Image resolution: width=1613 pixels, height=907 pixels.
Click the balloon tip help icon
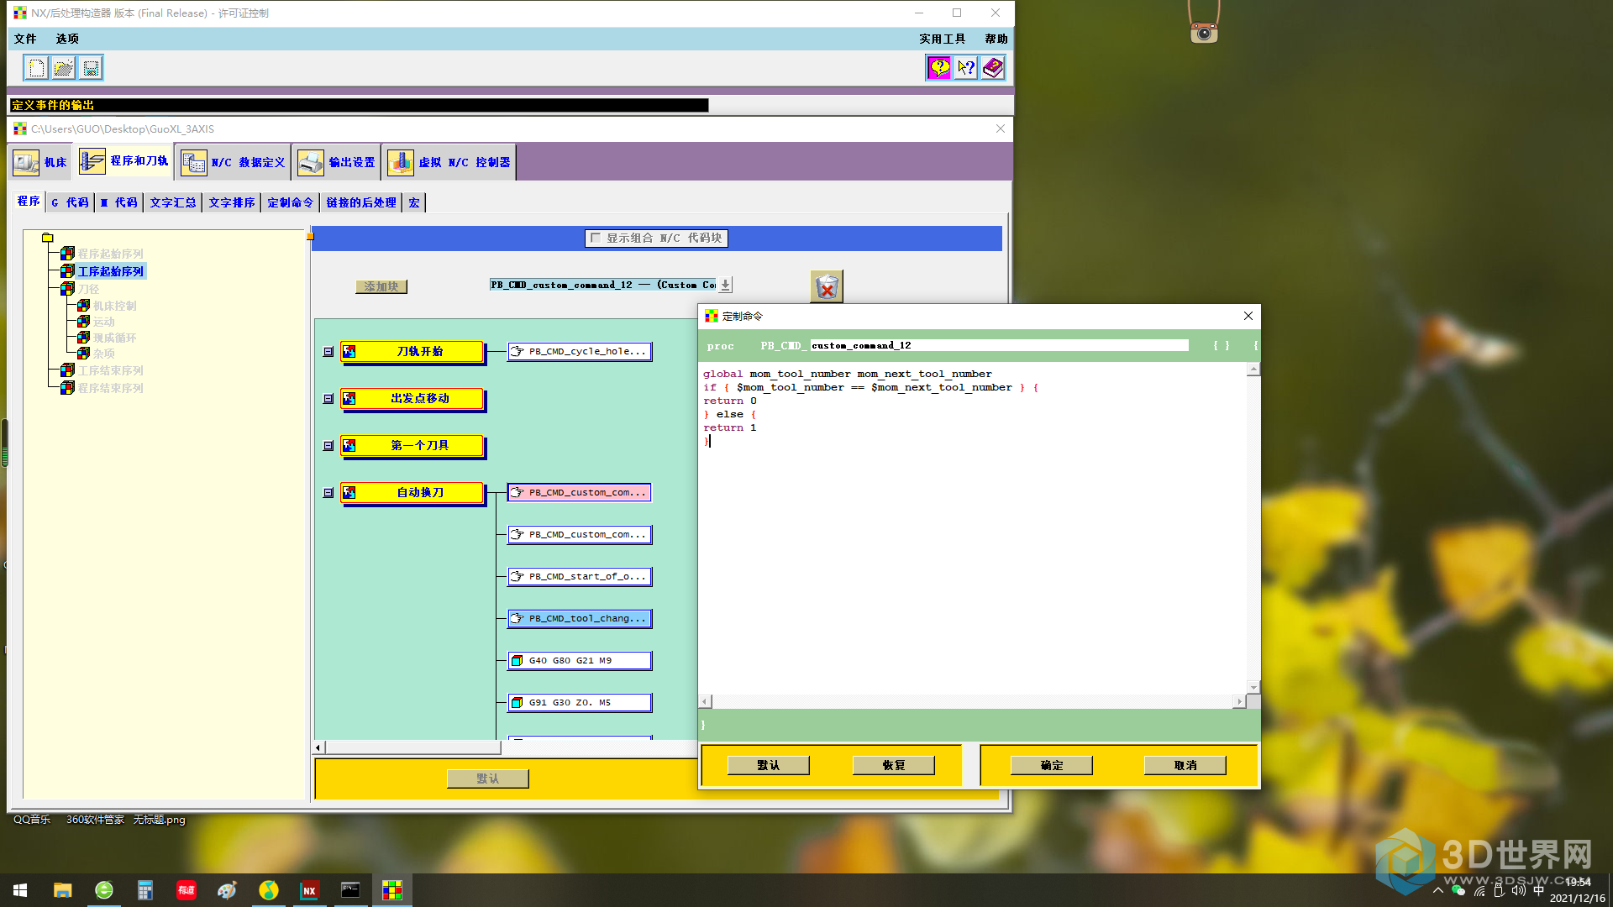(x=938, y=68)
